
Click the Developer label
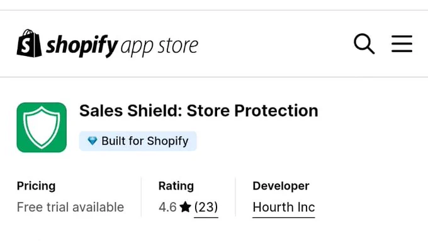(281, 186)
